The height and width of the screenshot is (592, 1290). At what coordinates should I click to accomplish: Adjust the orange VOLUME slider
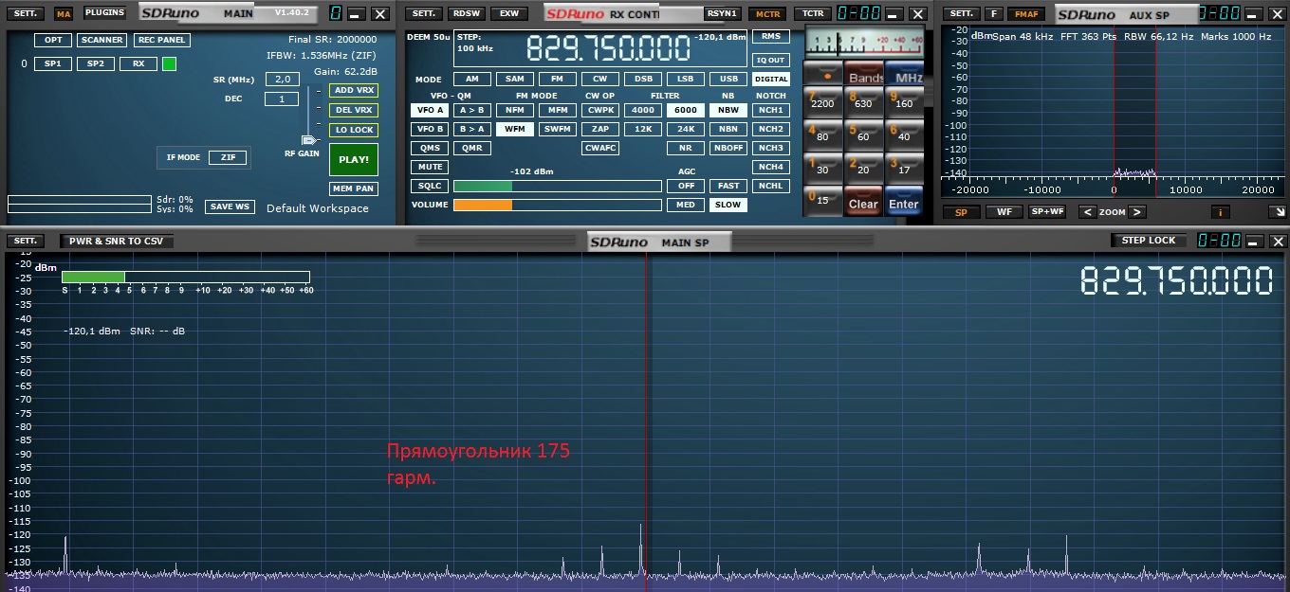[x=557, y=205]
